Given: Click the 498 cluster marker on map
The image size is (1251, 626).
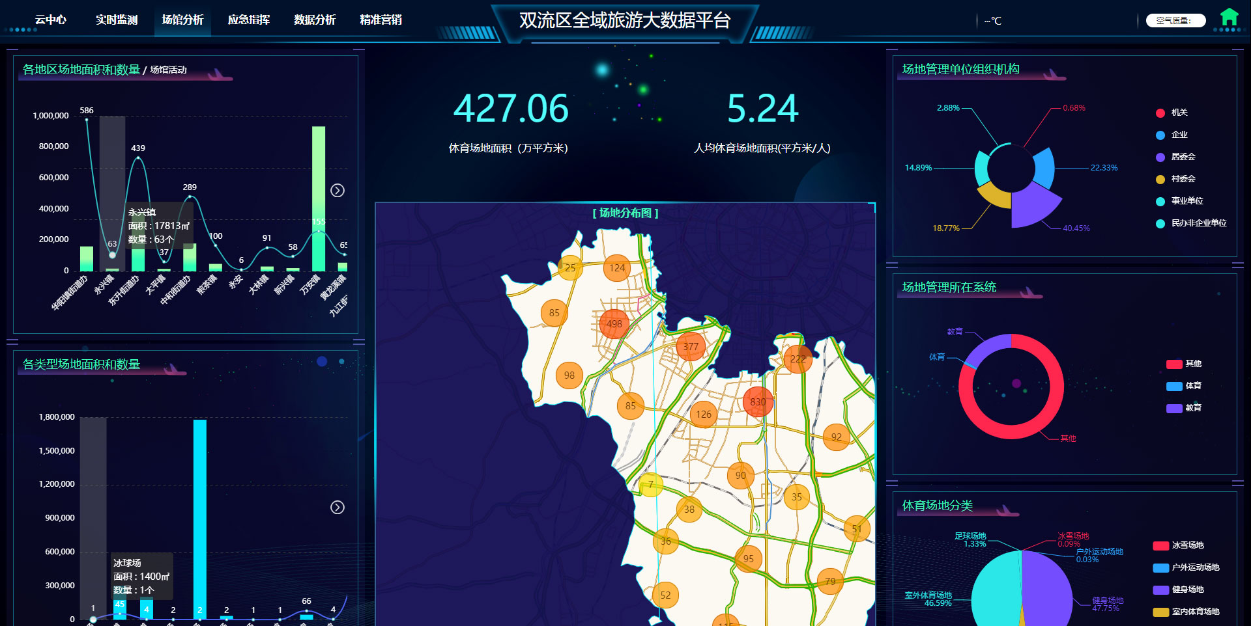Looking at the screenshot, I should 614,323.
